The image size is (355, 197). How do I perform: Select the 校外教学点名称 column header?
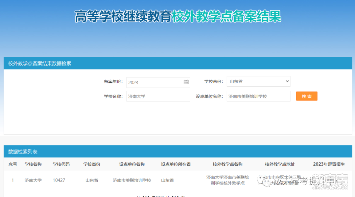[227, 164]
